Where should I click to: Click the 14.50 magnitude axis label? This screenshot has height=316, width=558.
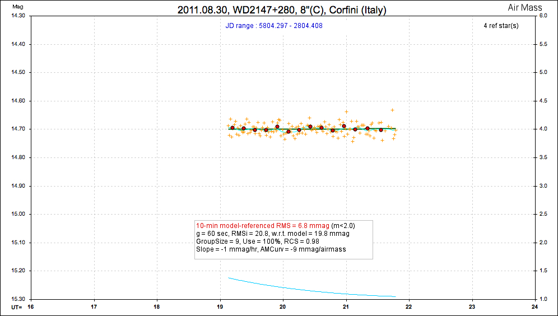coord(18,72)
